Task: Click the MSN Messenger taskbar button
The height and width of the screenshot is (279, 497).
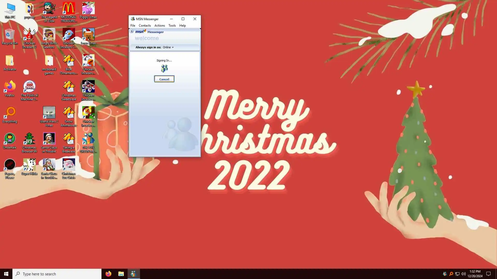Action: (x=134, y=274)
